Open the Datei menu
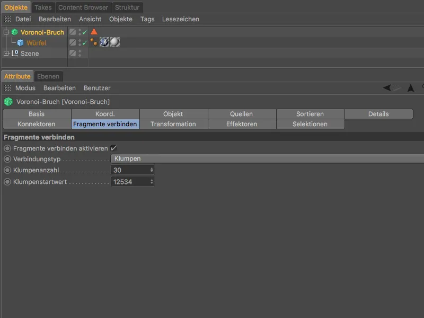Viewport: 424px width, 318px height. click(x=23, y=19)
